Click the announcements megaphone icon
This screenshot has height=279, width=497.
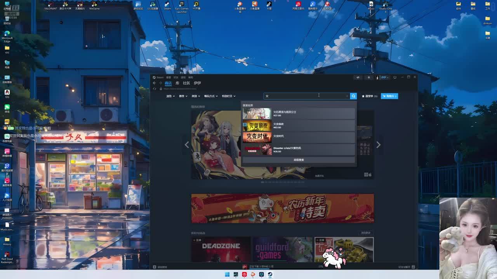click(358, 77)
